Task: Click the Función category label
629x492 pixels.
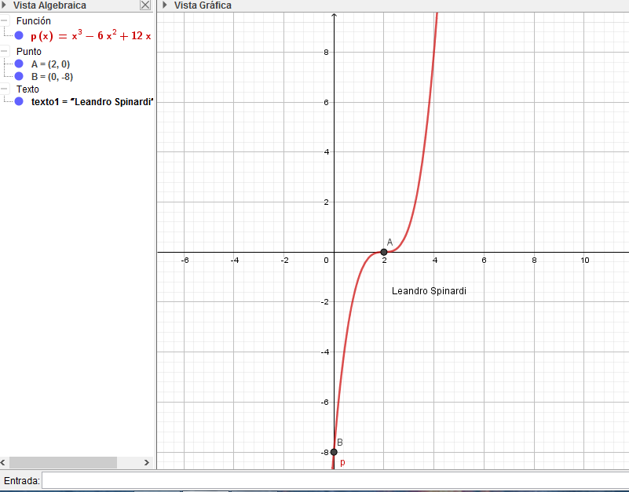Action: pos(33,21)
